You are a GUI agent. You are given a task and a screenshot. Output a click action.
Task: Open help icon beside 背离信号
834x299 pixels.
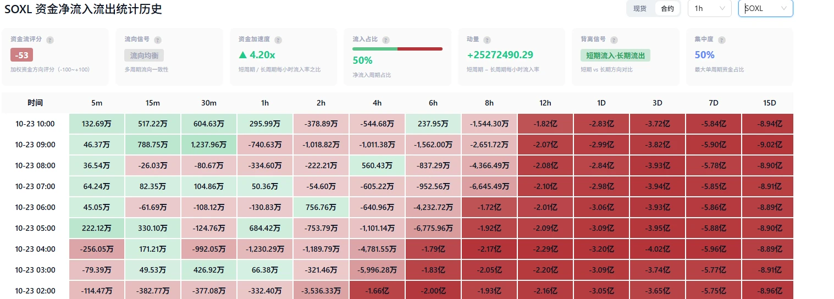[614, 40]
